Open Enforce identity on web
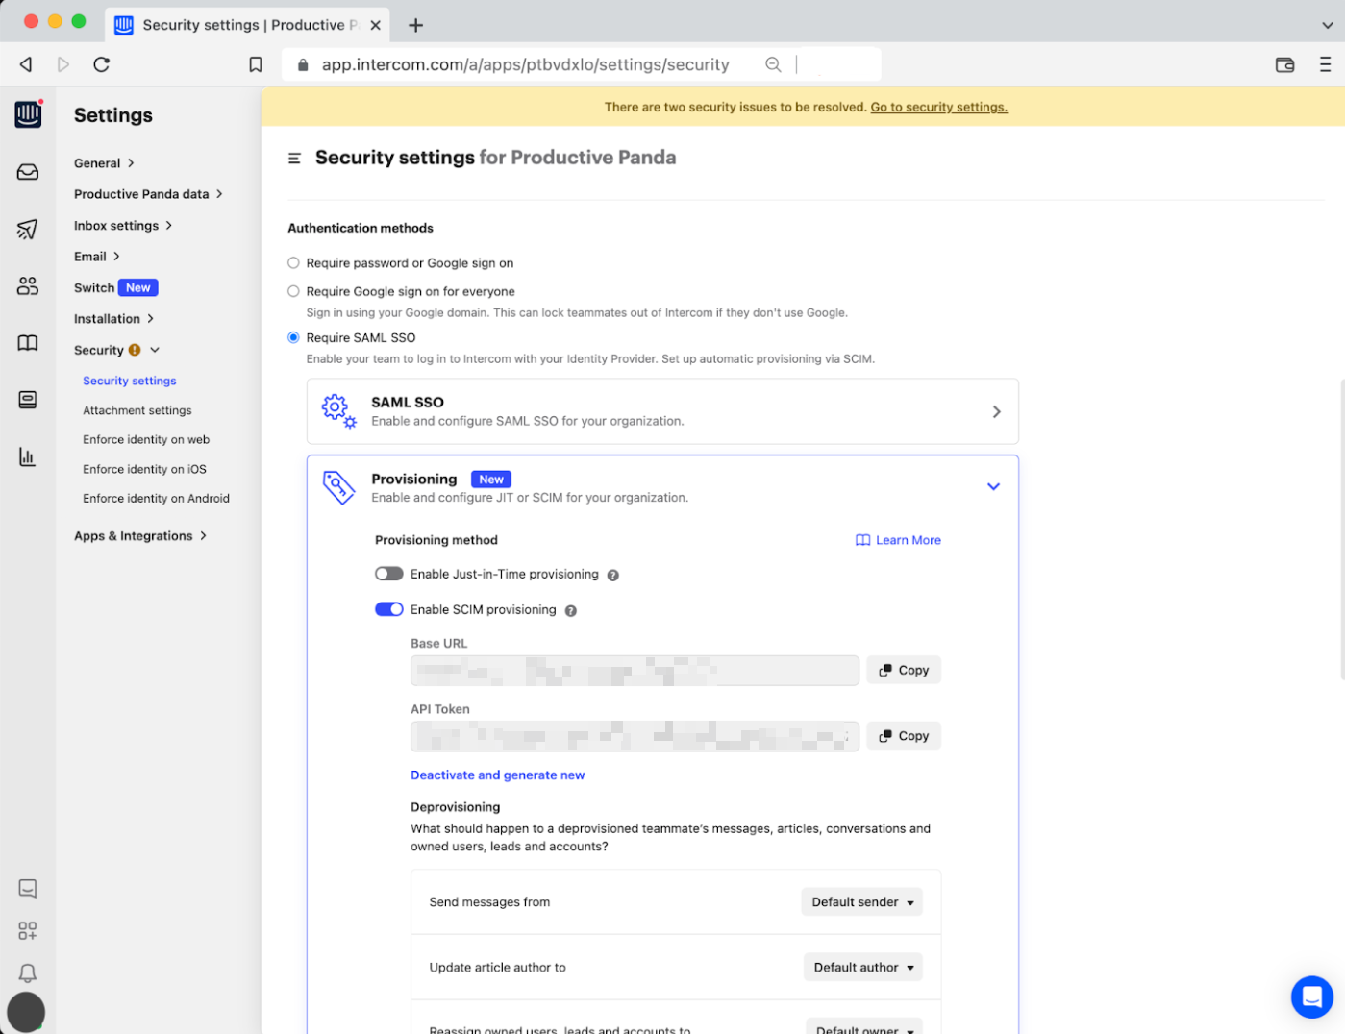This screenshot has height=1034, width=1345. point(146,439)
